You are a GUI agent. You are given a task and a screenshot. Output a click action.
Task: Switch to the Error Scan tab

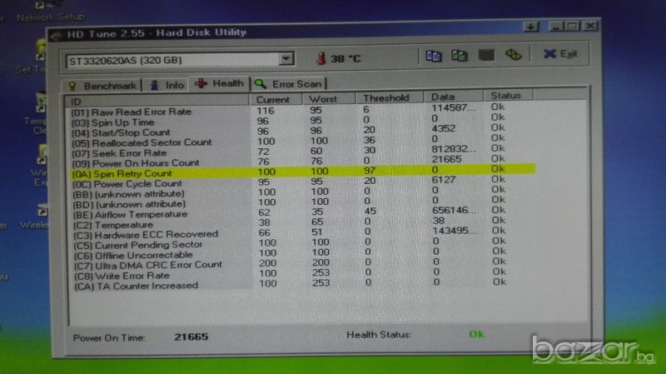(x=290, y=83)
